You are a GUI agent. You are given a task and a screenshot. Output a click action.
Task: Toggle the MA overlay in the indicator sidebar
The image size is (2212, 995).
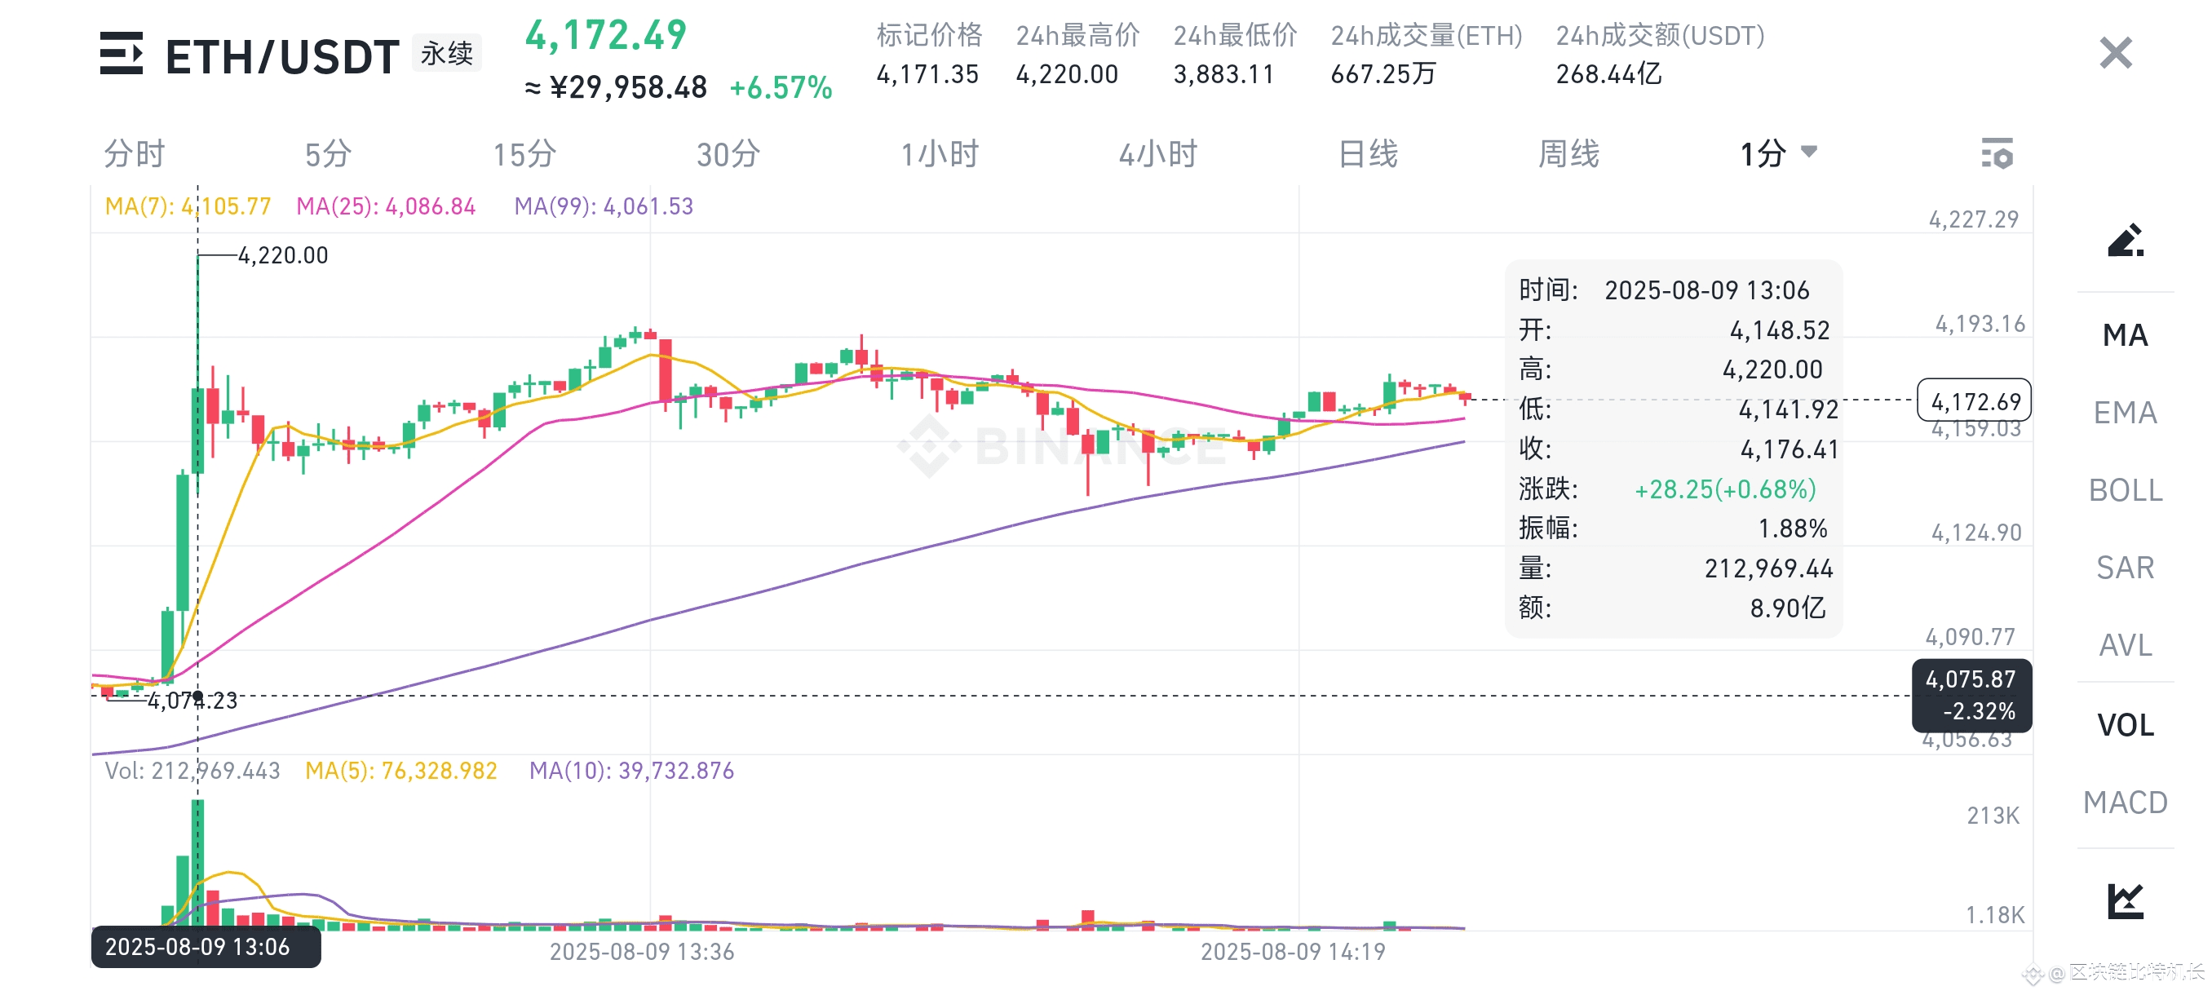tap(2125, 336)
